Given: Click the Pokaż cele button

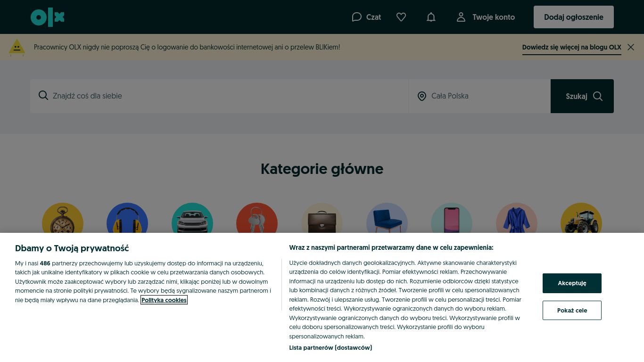Looking at the screenshot, I should tap(572, 310).
